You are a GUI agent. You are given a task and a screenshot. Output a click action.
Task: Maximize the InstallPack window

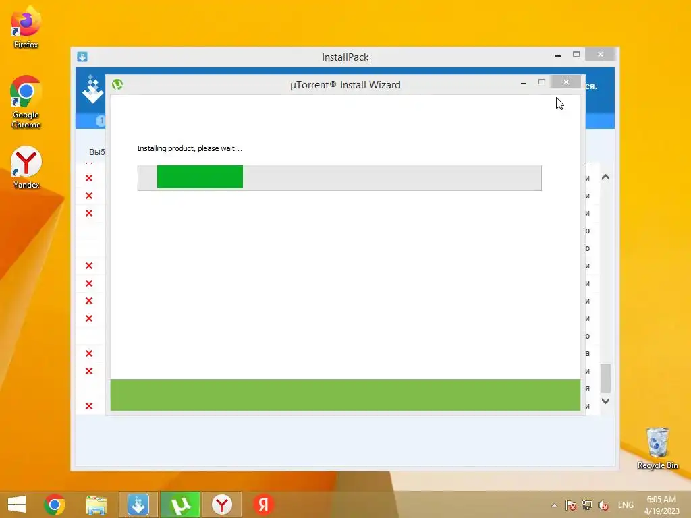(x=576, y=54)
